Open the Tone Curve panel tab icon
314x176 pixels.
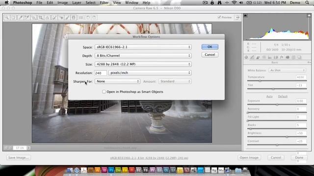click(x=252, y=57)
